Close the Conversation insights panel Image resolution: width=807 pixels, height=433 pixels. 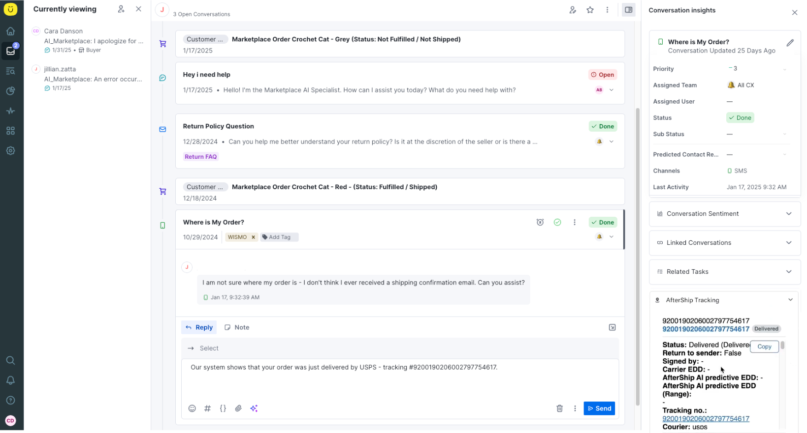click(795, 13)
